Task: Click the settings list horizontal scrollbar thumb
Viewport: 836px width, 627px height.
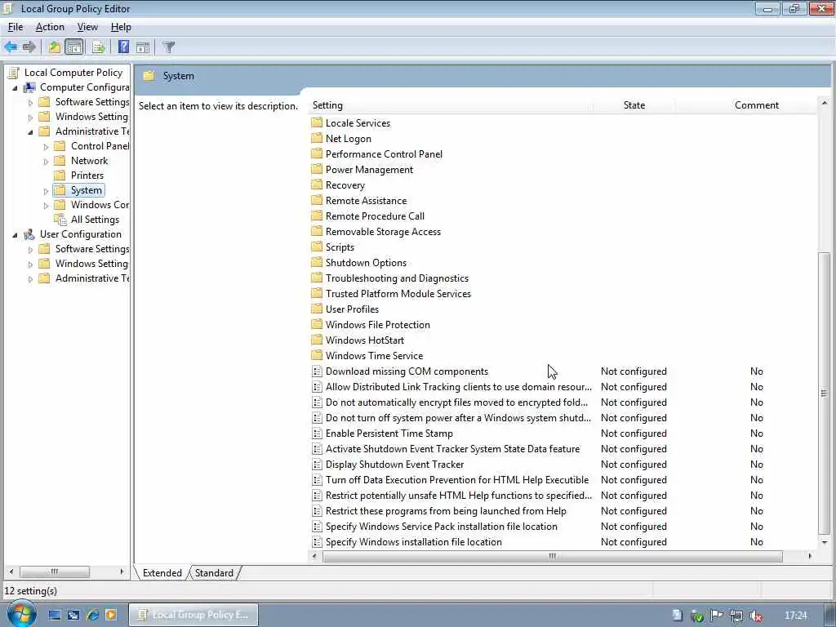Action: coord(553,556)
